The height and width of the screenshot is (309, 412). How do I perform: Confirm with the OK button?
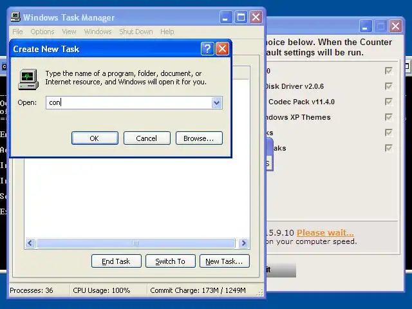tap(95, 138)
